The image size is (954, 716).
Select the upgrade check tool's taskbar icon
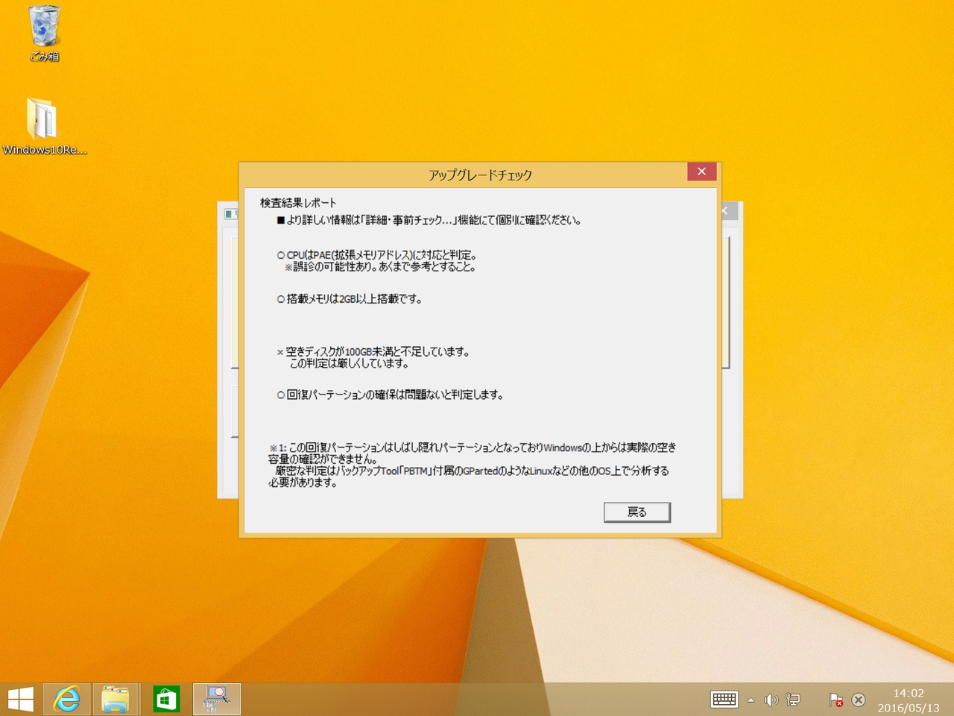pyautogui.click(x=216, y=699)
